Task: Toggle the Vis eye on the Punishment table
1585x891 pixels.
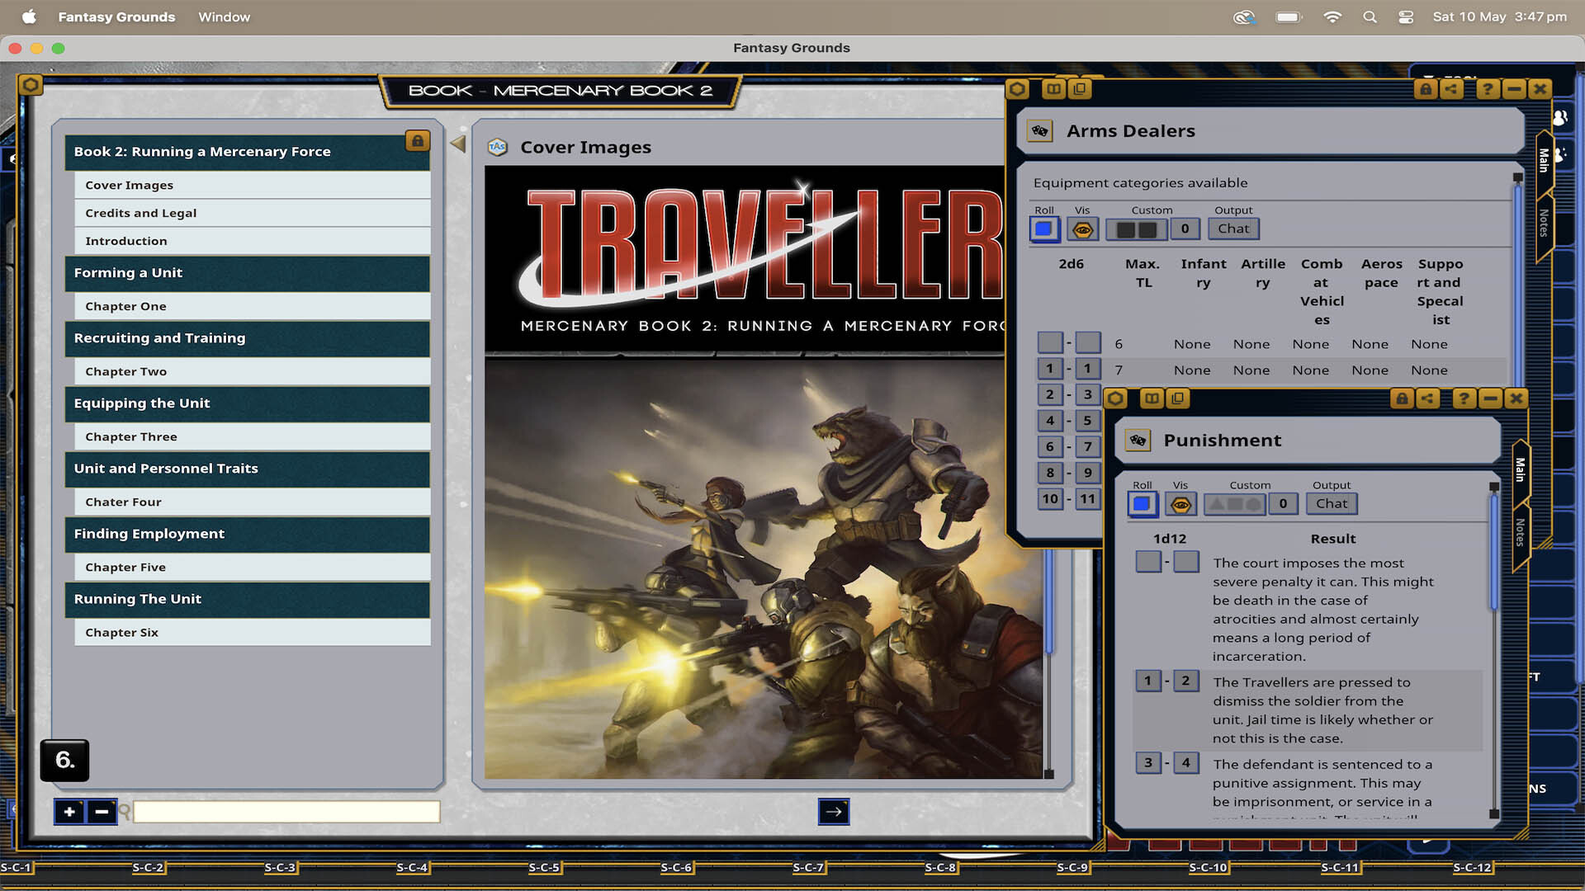Action: 1180,503
